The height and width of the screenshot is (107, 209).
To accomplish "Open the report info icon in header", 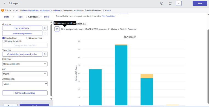I will (162, 3).
